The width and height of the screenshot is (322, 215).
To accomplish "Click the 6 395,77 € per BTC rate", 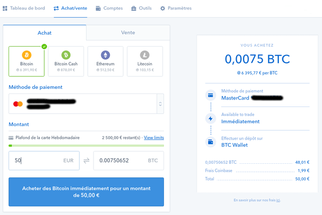I will coord(257,73).
